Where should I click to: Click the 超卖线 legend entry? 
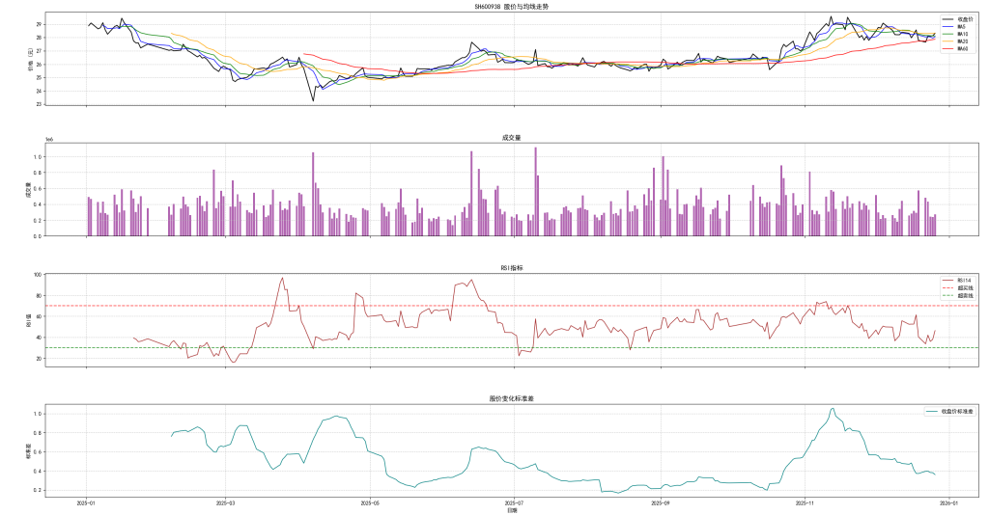(965, 295)
